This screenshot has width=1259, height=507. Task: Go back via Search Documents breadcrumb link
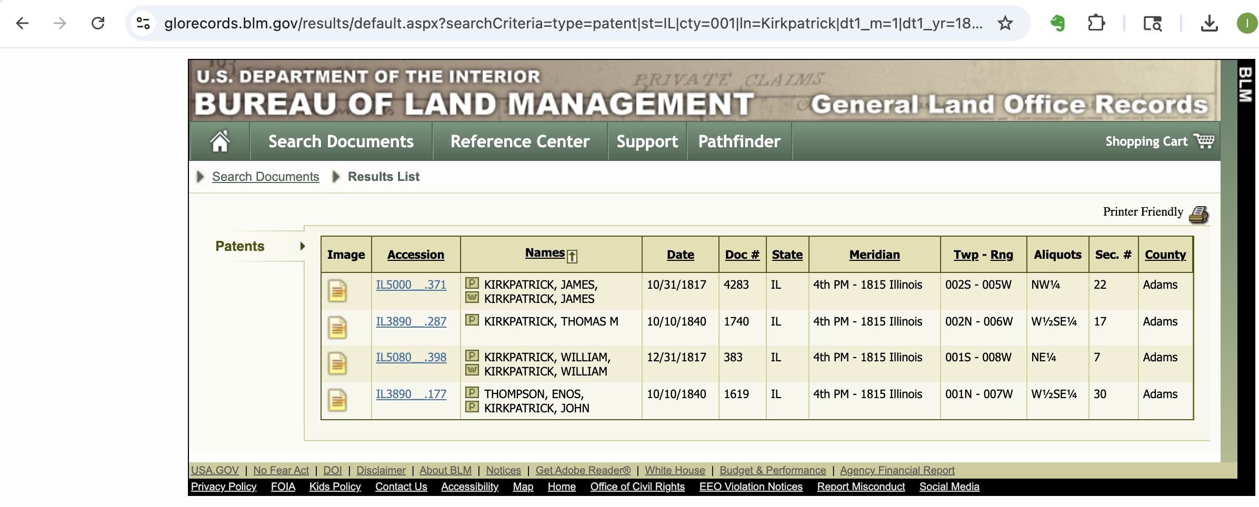coord(265,177)
